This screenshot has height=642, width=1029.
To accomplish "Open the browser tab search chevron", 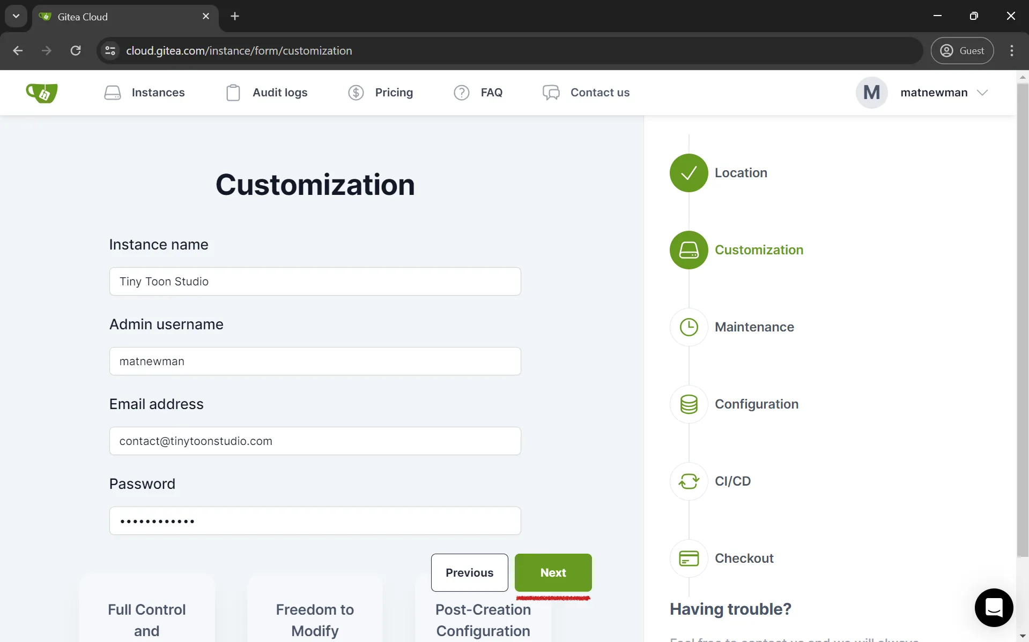I will (16, 16).
